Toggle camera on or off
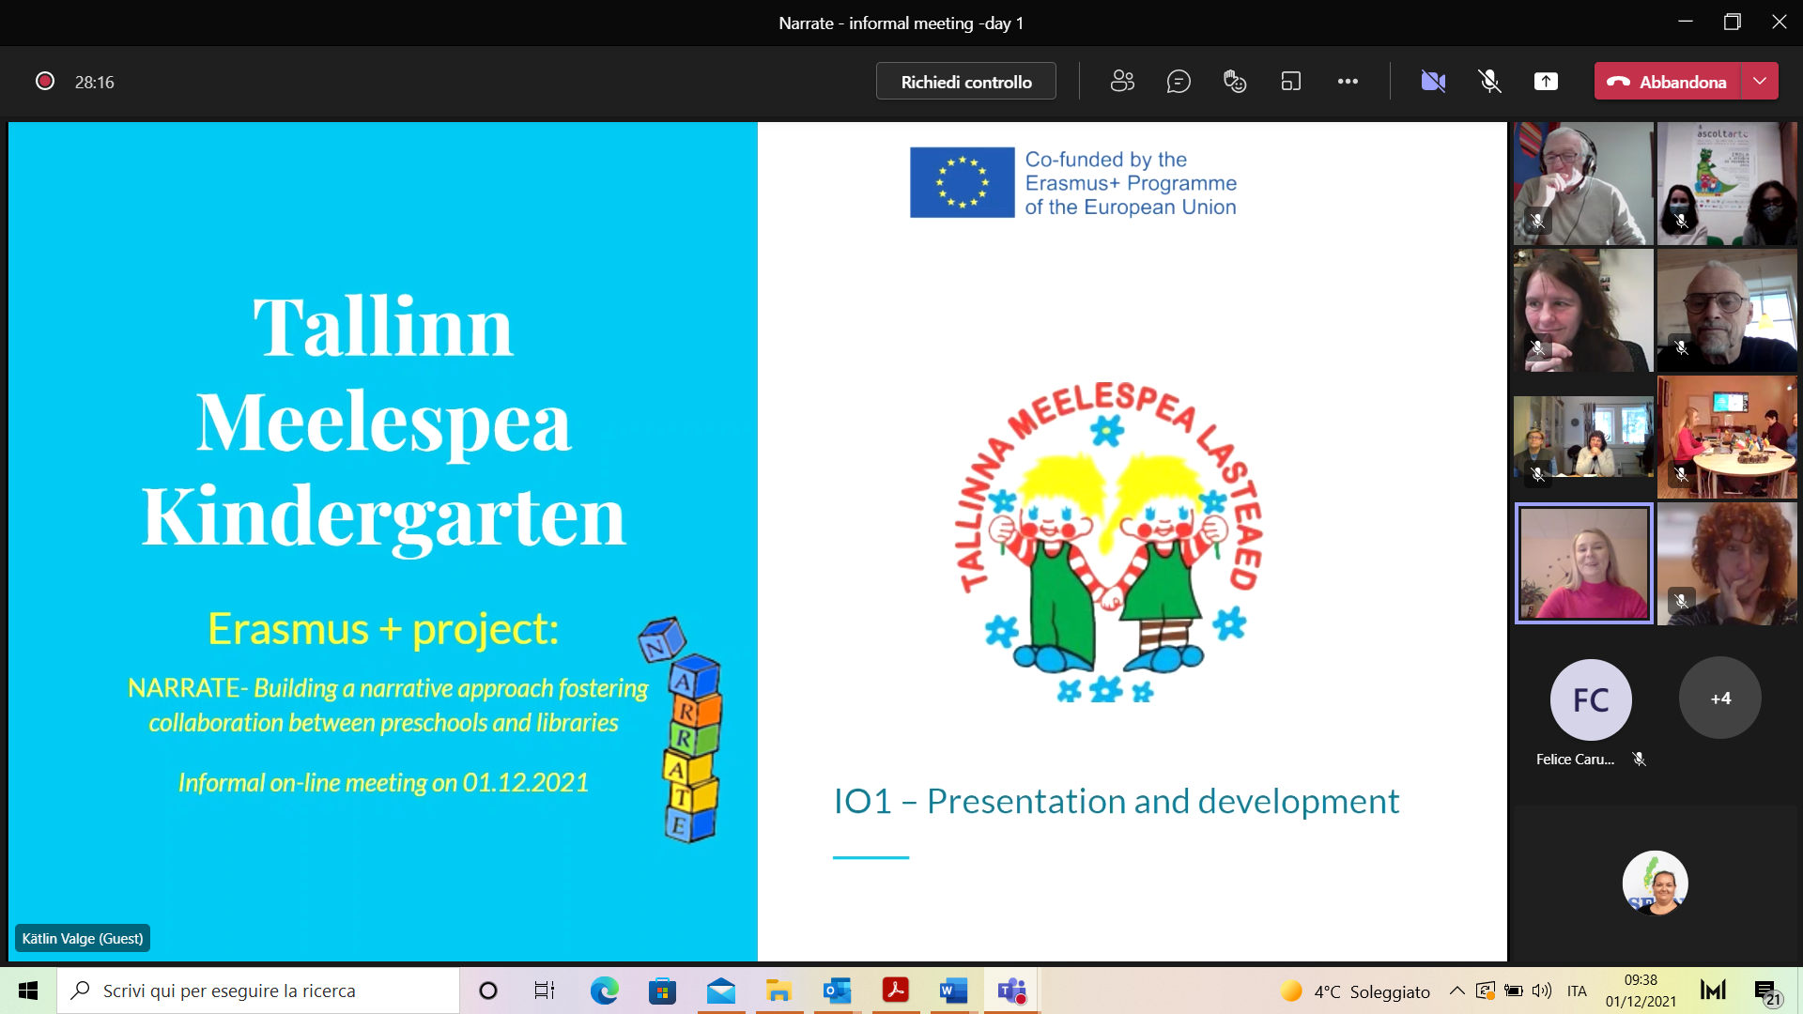This screenshot has width=1803, height=1014. pos(1433,82)
